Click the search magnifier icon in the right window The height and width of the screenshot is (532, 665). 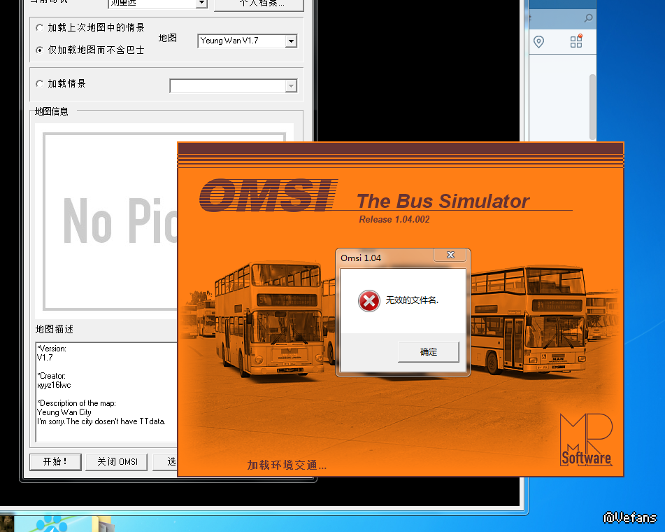point(588,17)
